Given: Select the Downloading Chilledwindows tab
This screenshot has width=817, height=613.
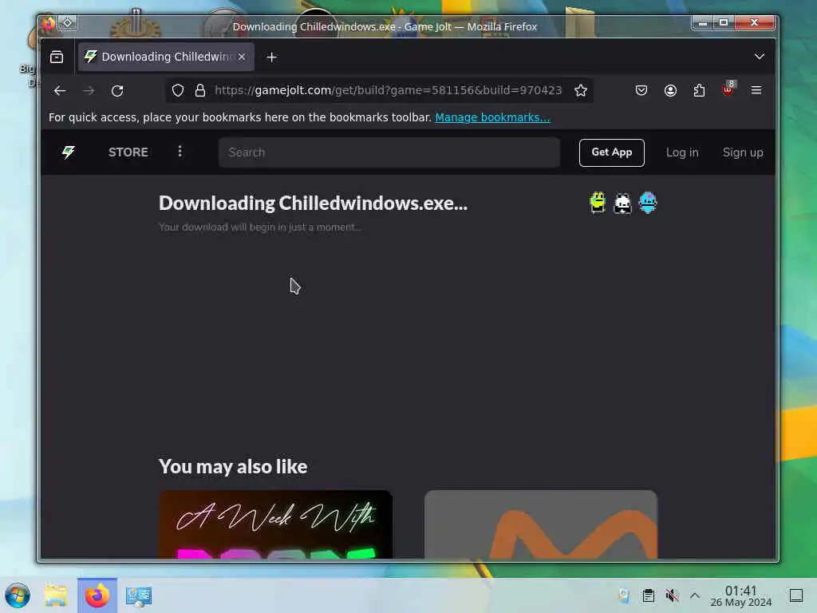Looking at the screenshot, I should click(x=166, y=57).
